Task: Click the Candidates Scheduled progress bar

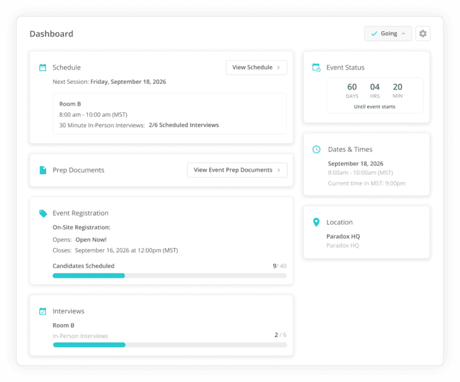Action: 170,275
